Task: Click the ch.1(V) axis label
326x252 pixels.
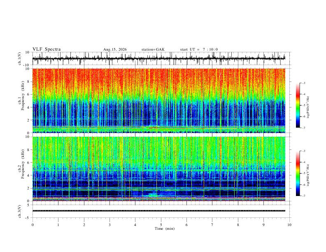Action: [20, 58]
